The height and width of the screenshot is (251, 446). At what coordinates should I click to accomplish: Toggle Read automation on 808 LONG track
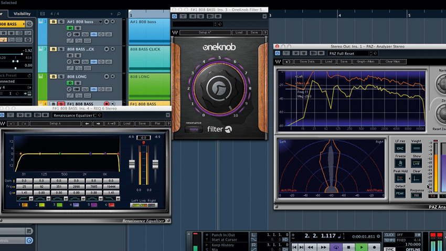pyautogui.click(x=70, y=83)
